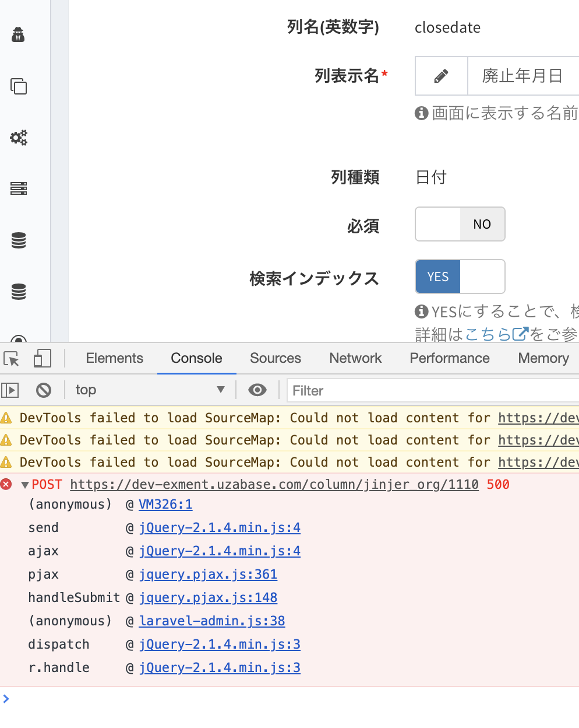Open the こちら help link
The image size is (579, 728).
point(488,334)
